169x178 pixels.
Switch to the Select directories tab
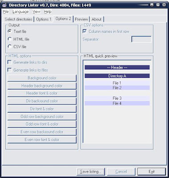(x=18, y=19)
